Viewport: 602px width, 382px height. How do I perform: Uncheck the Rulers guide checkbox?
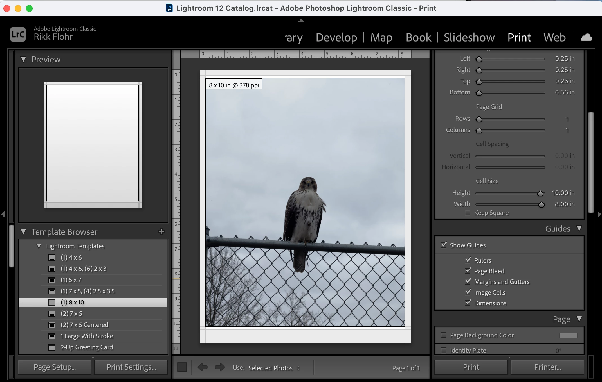[468, 260]
